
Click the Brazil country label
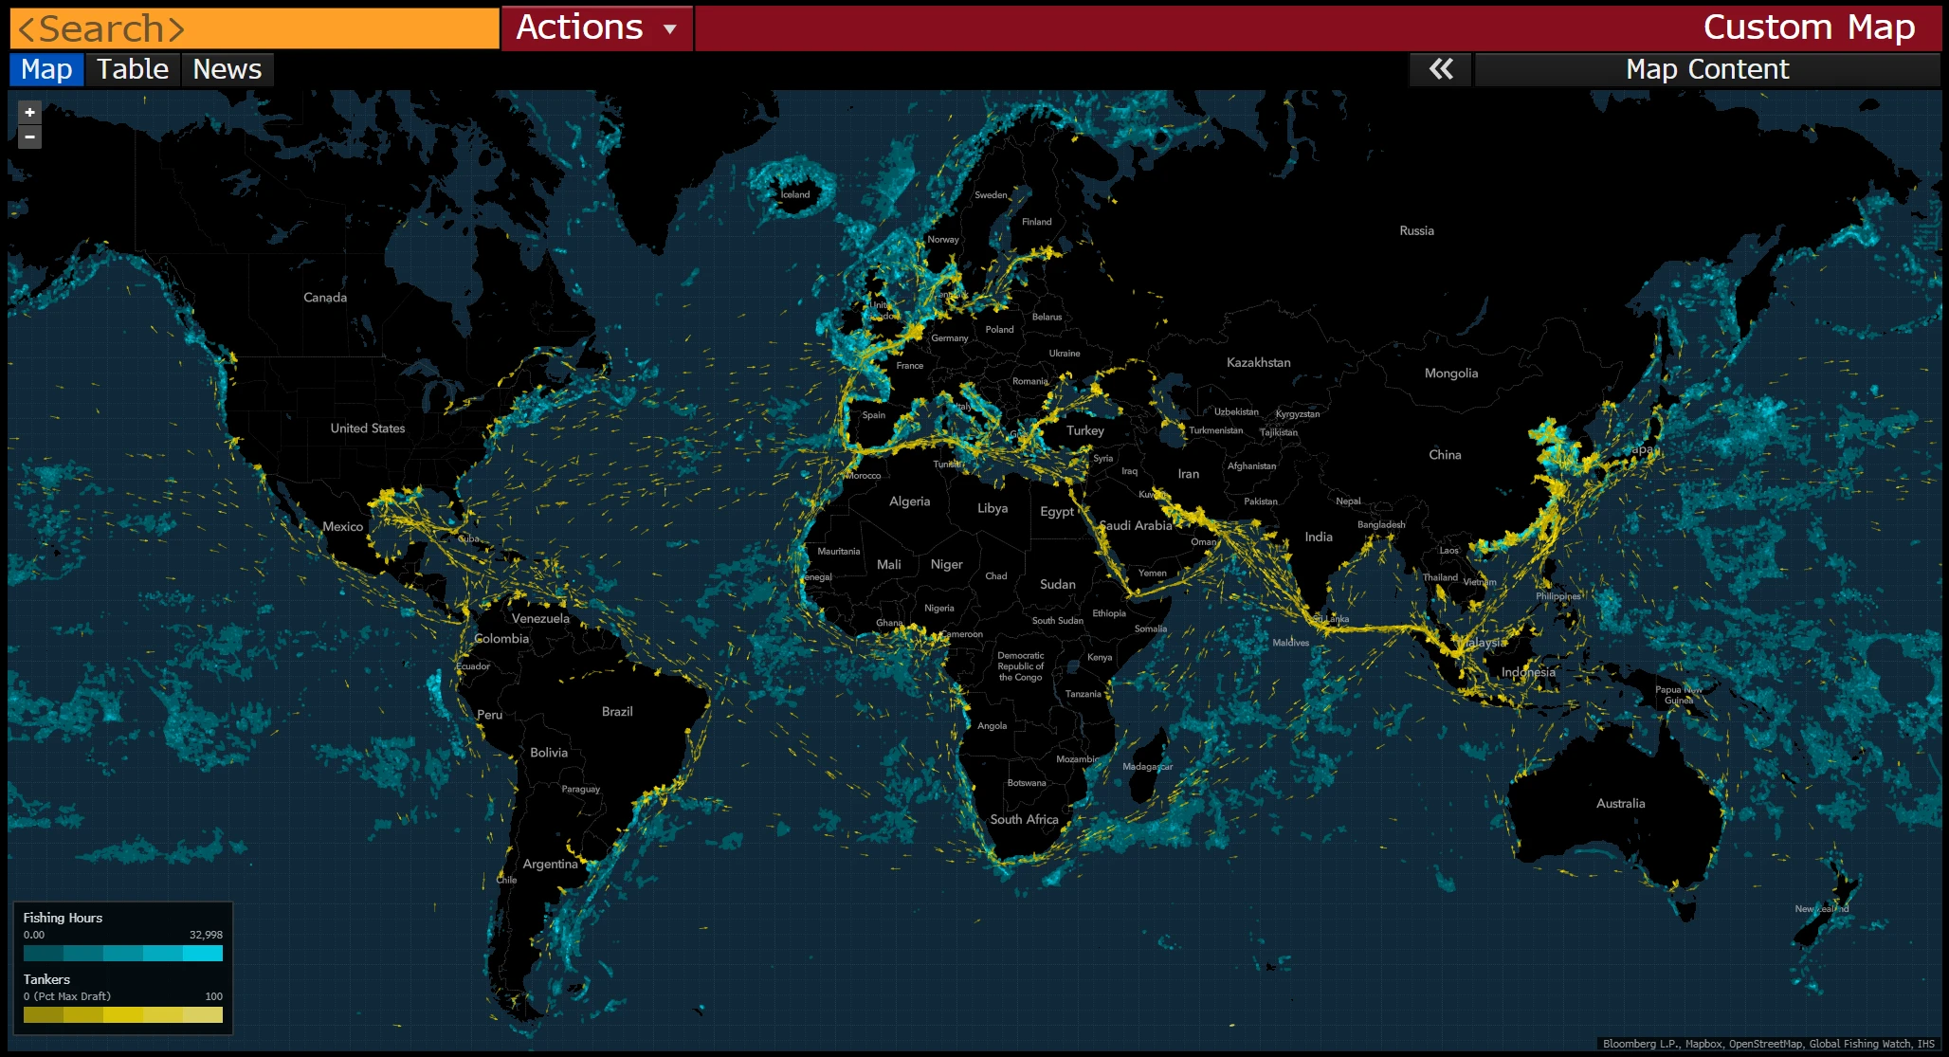pyautogui.click(x=617, y=711)
